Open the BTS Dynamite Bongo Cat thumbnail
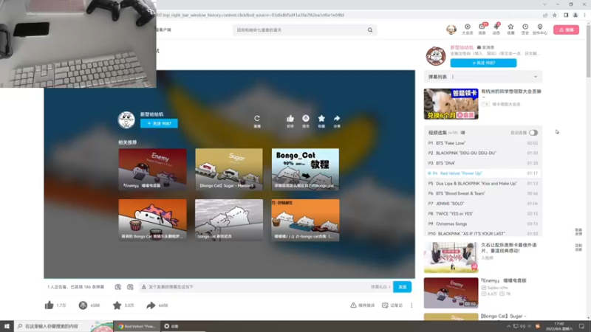591x332 pixels. (305, 220)
